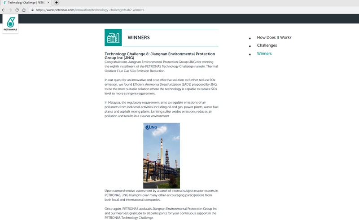Image resolution: width=359 pixels, height=220 pixels.
Task: Click the bullet beside Challenges
Action: 250,46
